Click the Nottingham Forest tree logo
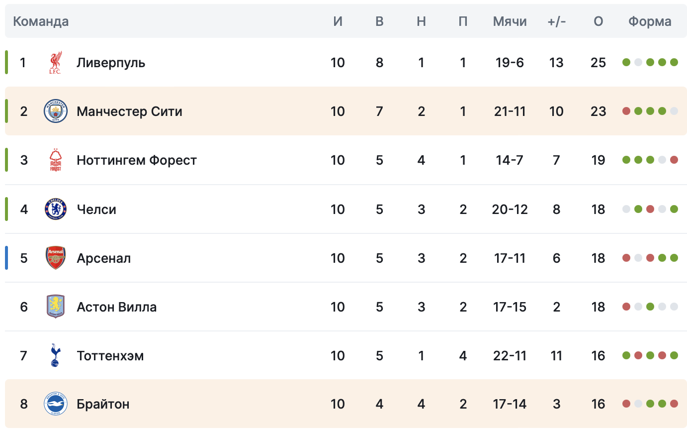This screenshot has height=429, width=687. (x=56, y=160)
